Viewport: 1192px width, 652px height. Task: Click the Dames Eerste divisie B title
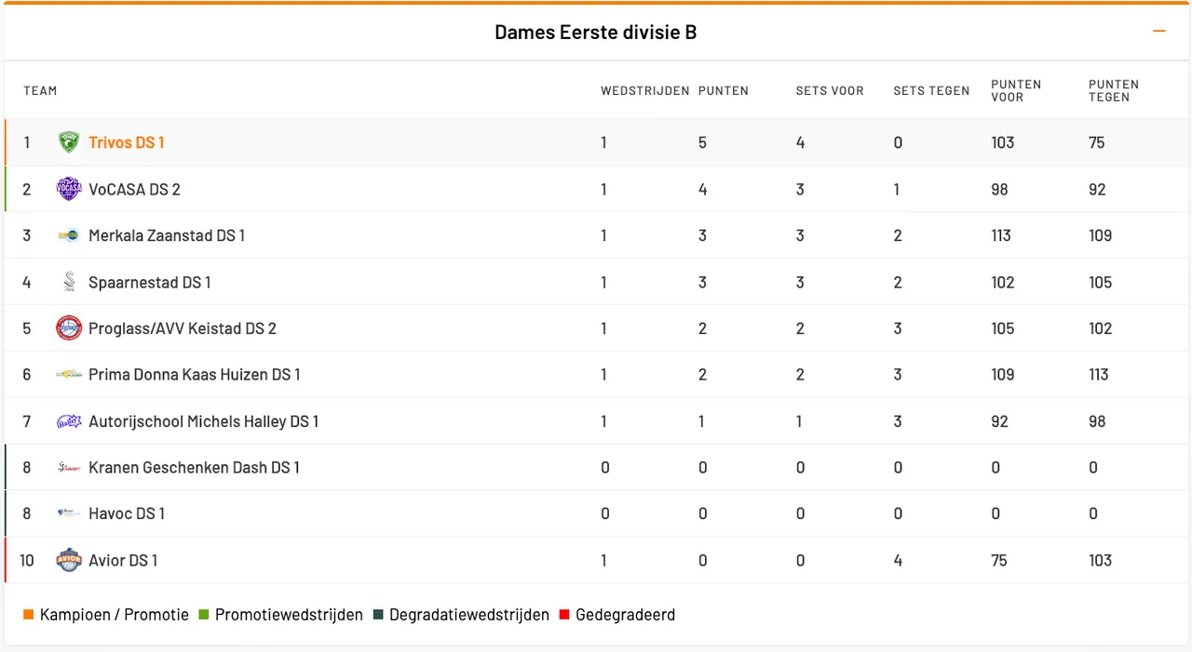click(x=596, y=33)
